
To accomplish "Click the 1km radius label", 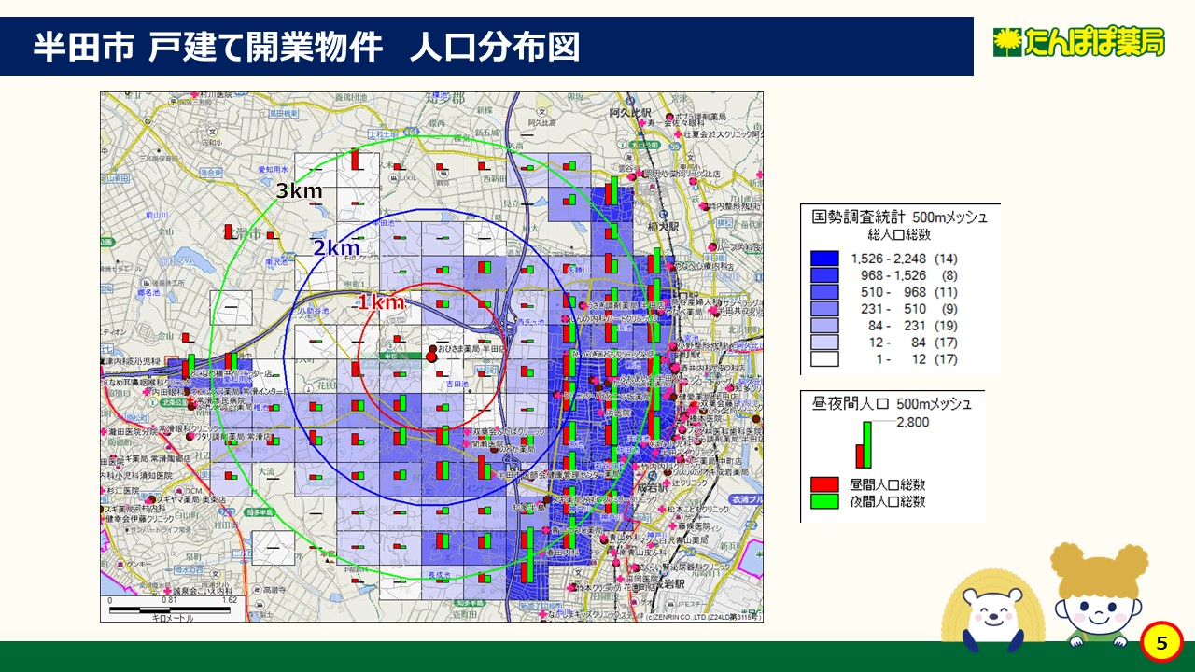I will [381, 301].
